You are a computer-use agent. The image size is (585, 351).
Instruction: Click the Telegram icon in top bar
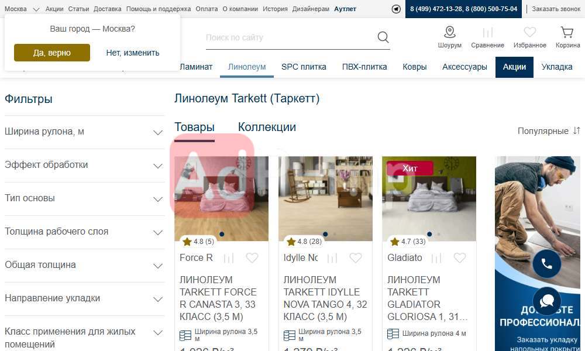pyautogui.click(x=396, y=9)
